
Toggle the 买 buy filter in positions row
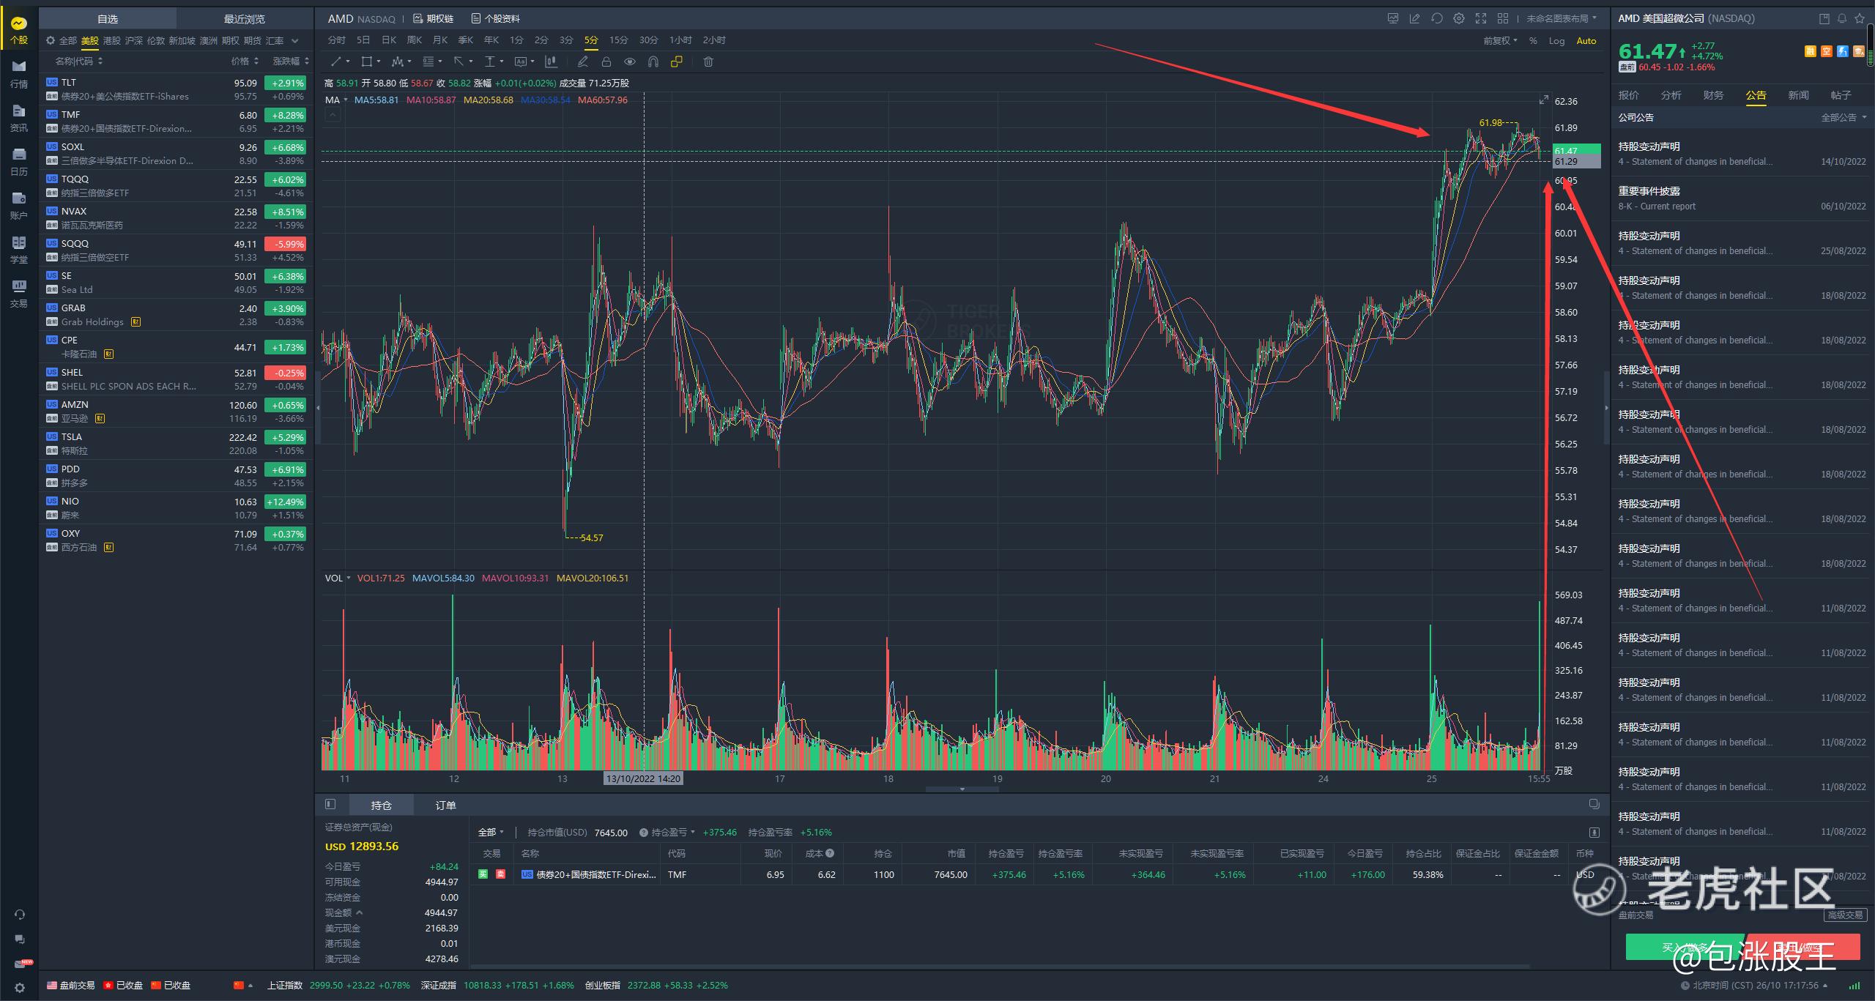coord(483,874)
